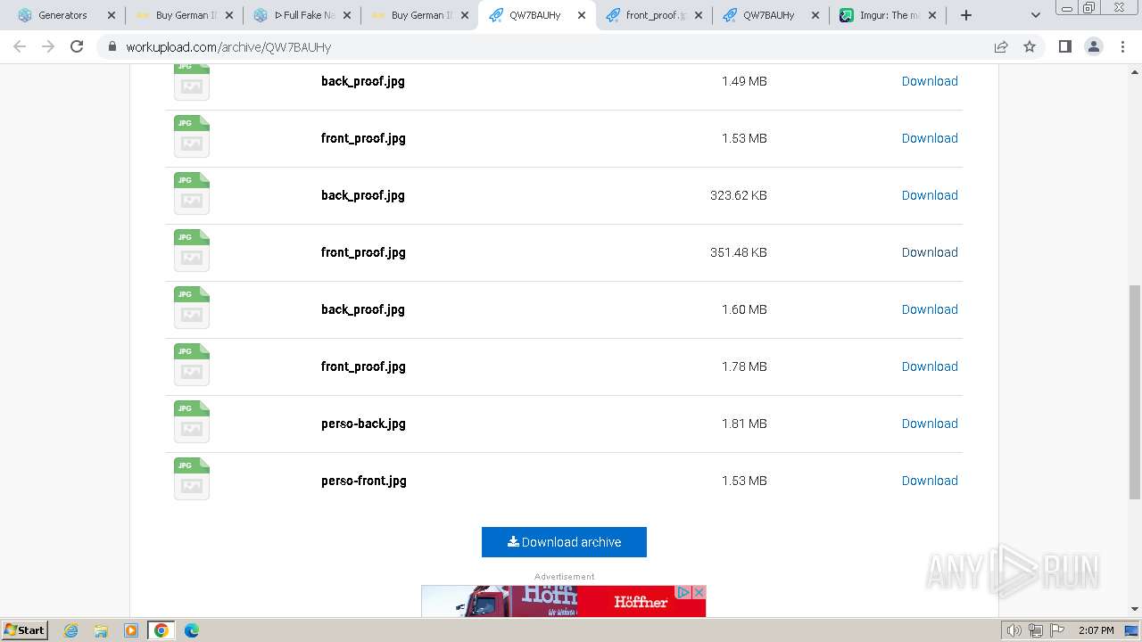
Task: Click the 1.81 MB file size
Action: [x=744, y=424]
